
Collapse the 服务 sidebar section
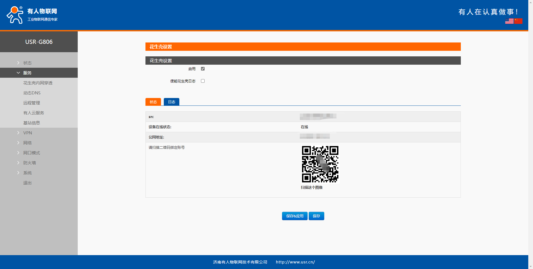(27, 73)
